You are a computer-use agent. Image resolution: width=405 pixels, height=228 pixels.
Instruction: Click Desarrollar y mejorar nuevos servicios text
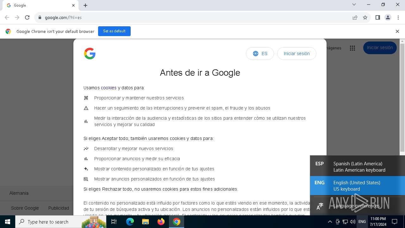click(134, 149)
